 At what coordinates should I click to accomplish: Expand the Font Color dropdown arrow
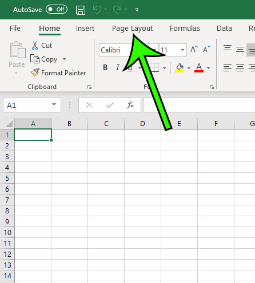pyautogui.click(x=208, y=68)
